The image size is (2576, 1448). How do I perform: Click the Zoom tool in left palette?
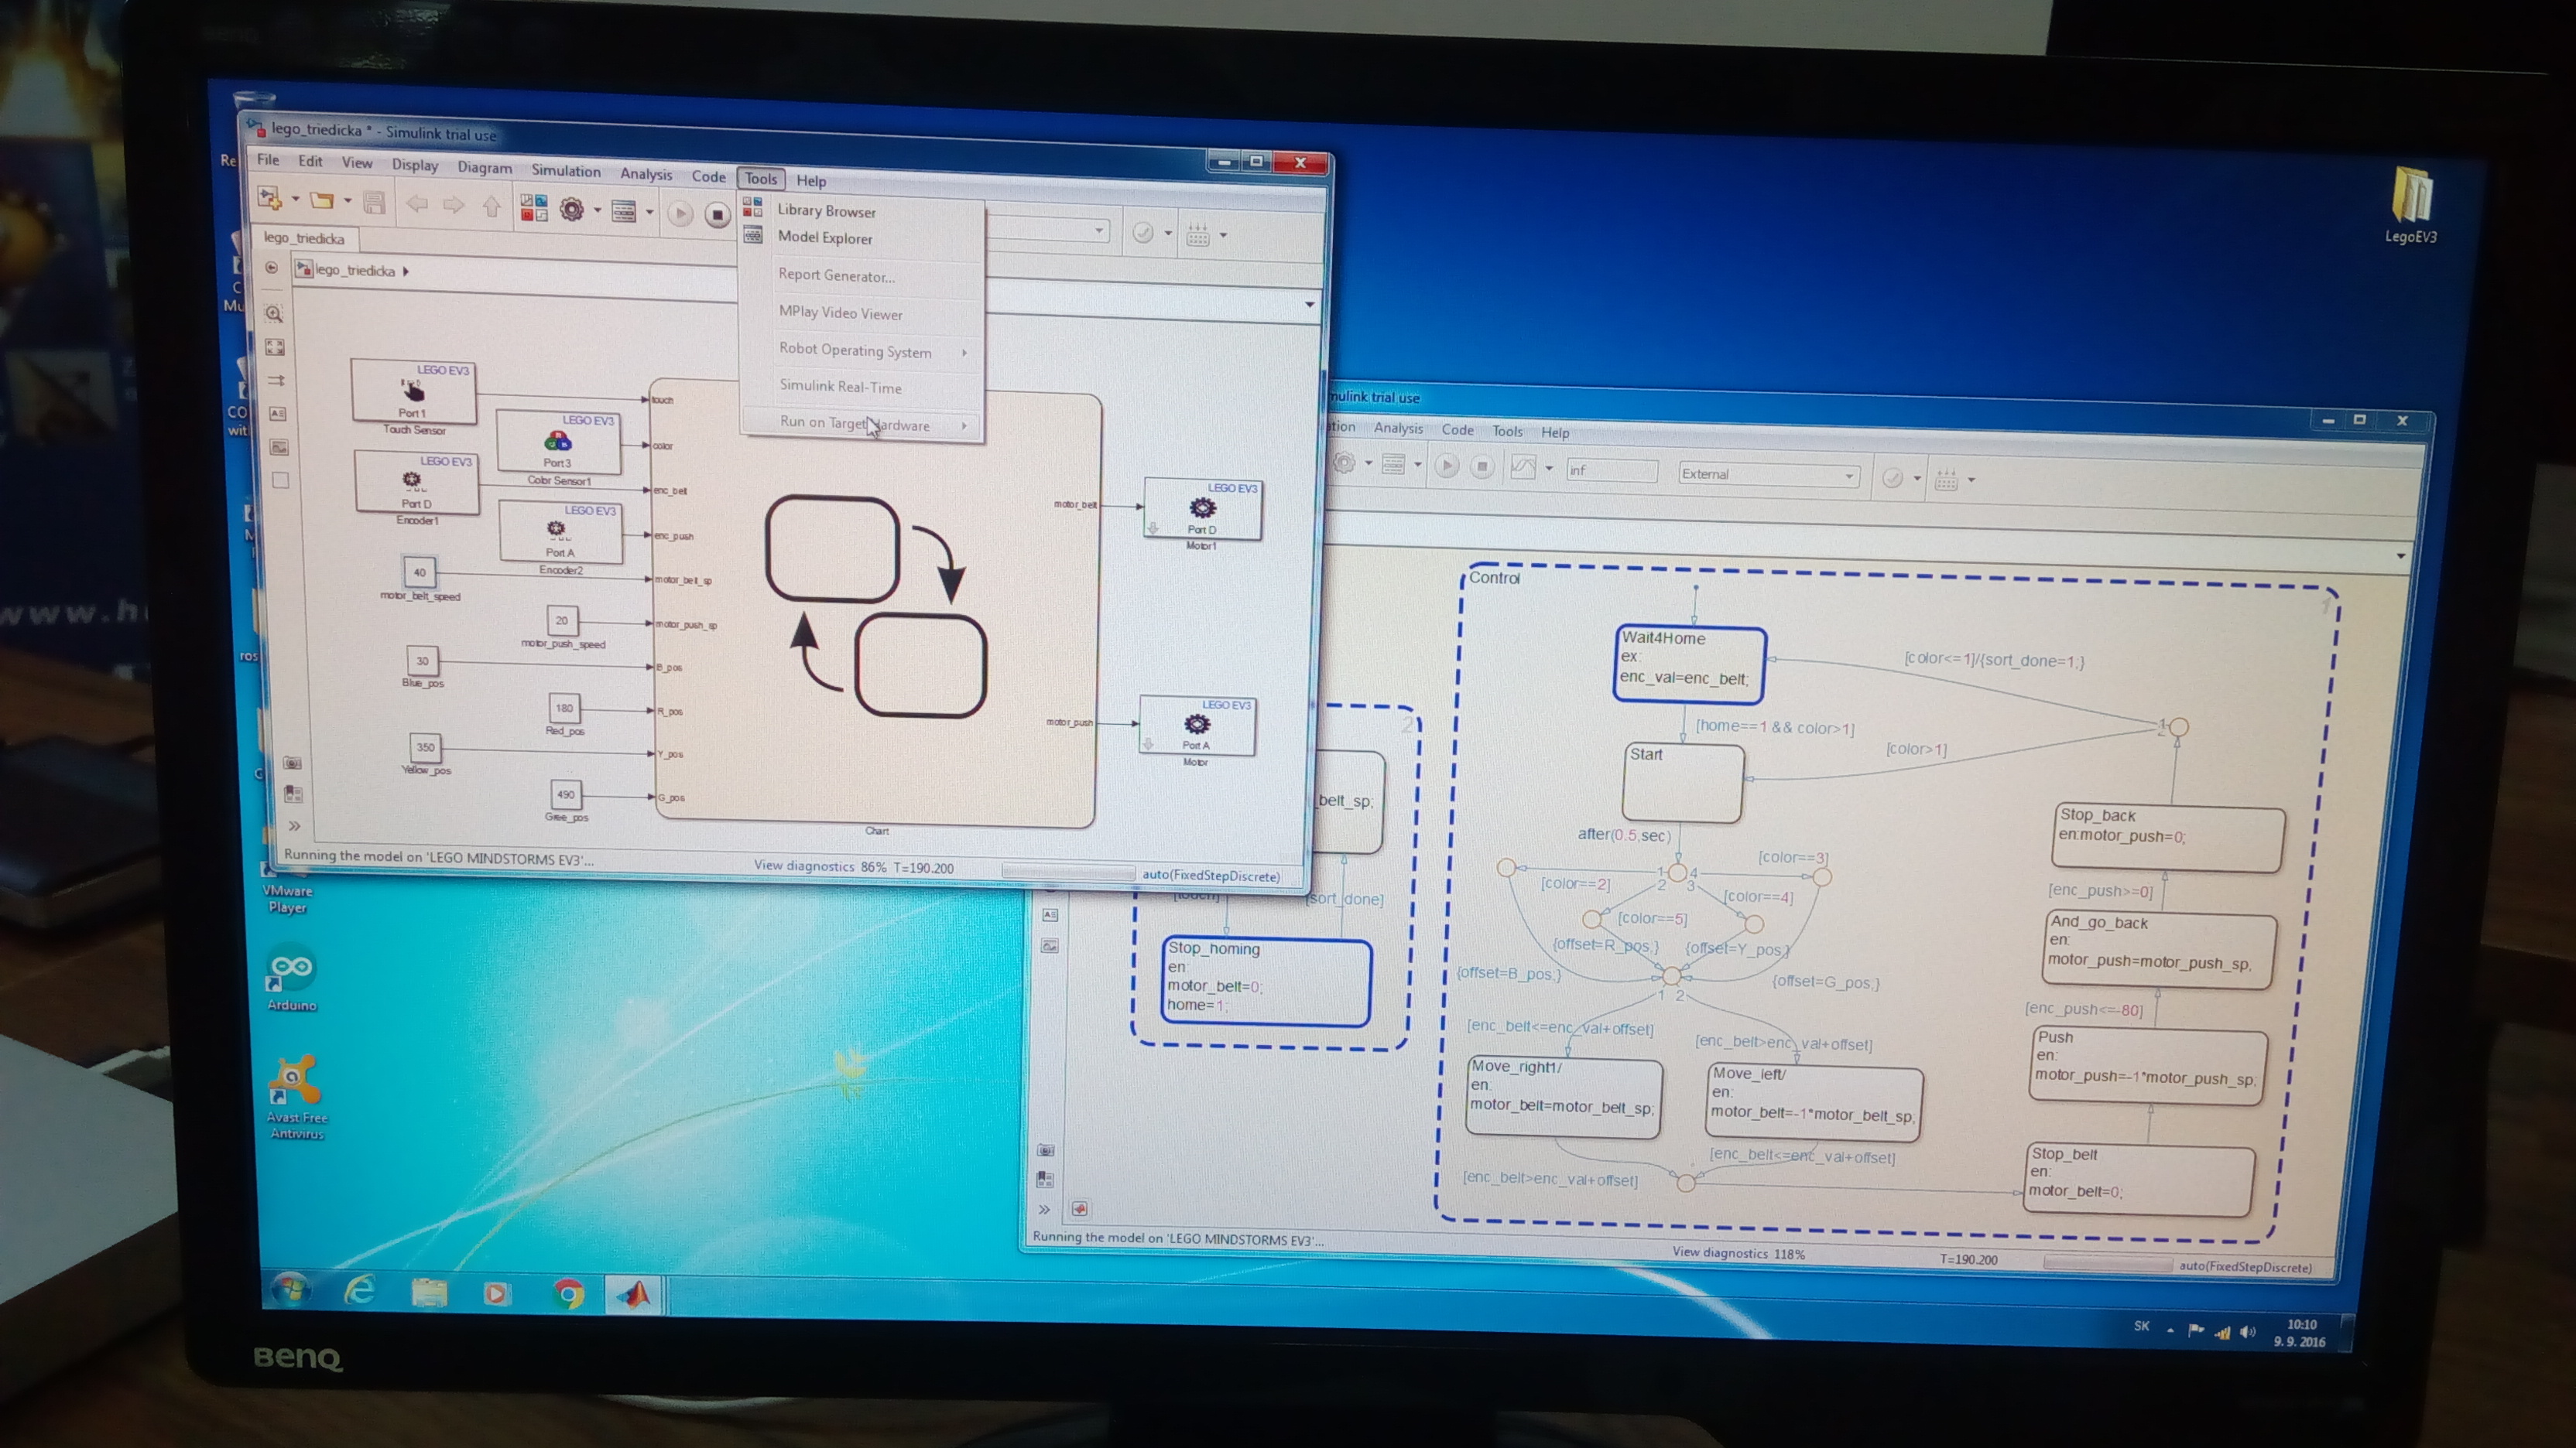click(274, 314)
